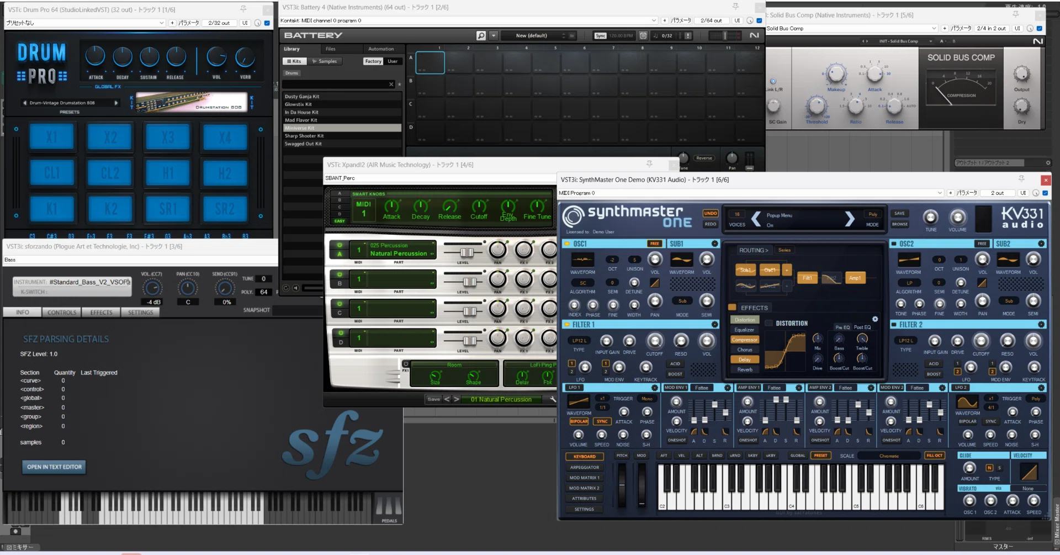Click the Battery search magnifier icon
The width and height of the screenshot is (1060, 555).
click(x=481, y=35)
